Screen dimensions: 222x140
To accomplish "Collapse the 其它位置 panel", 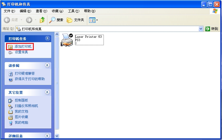I will point(47,92).
